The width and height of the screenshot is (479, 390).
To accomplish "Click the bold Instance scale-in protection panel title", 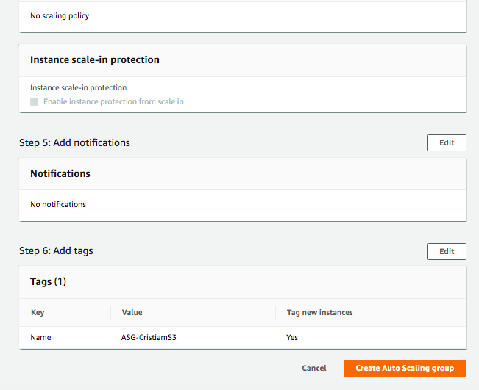I will [x=95, y=59].
